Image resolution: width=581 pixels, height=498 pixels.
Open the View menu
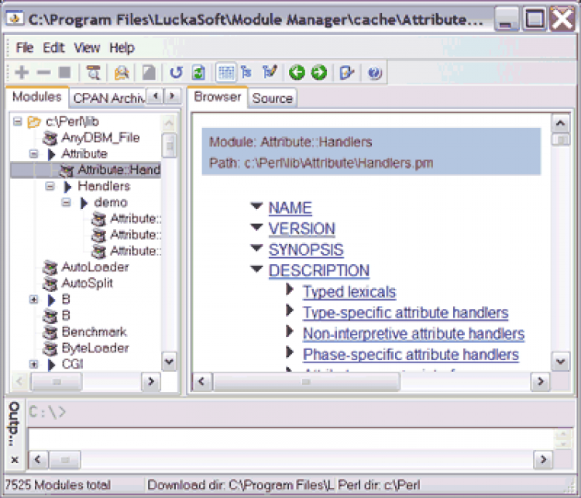(87, 47)
